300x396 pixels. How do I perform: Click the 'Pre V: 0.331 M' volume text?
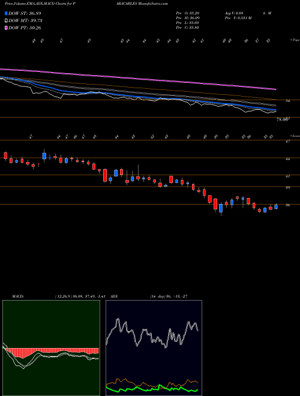[x=238, y=18]
